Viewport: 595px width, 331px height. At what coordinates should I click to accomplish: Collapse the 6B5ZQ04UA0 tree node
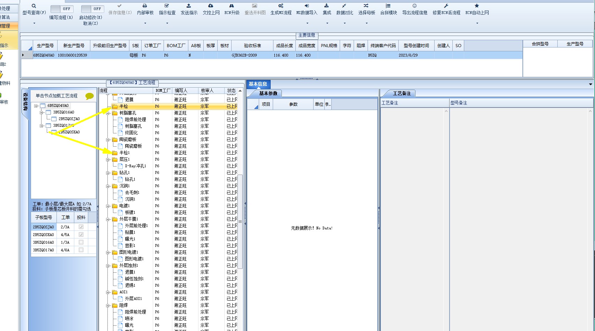36,106
